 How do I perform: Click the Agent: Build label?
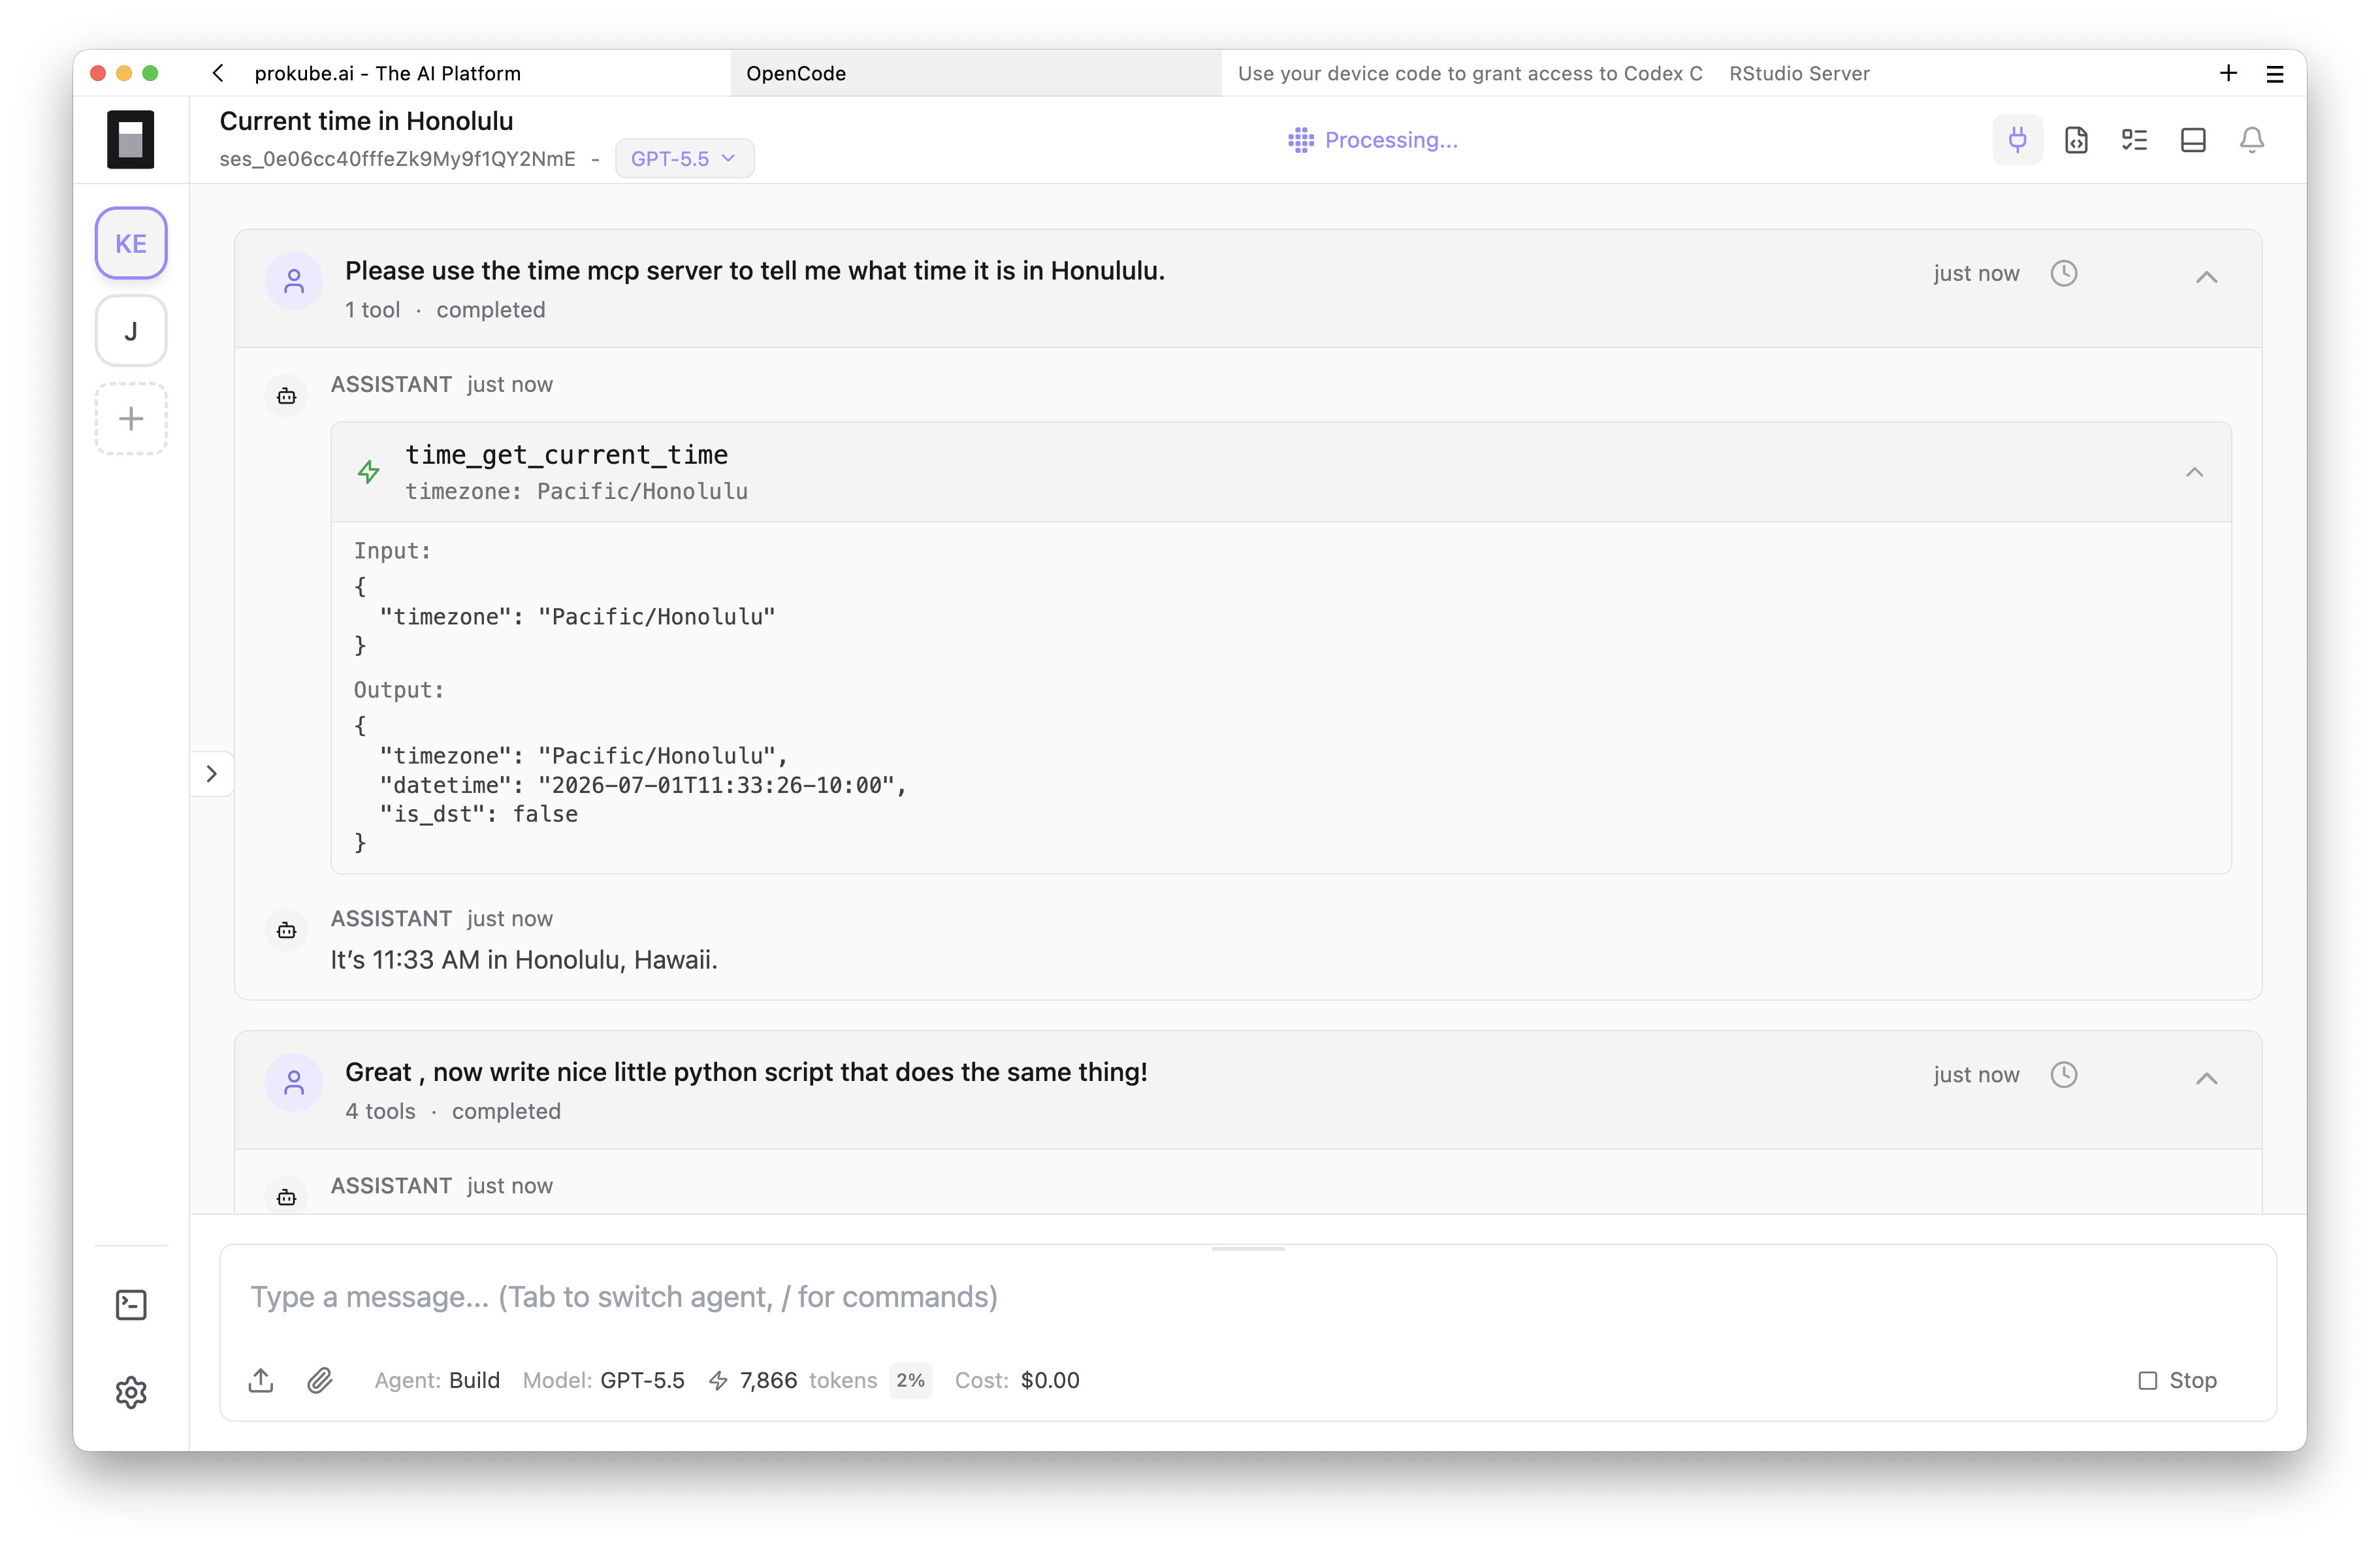pos(437,1381)
